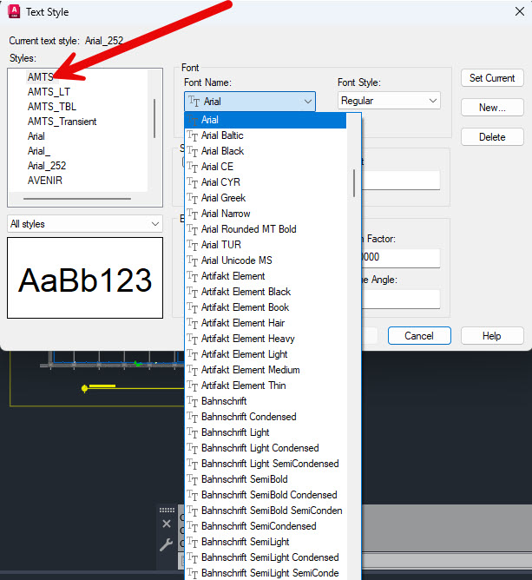Viewport: 532px width, 580px height.
Task: Choose Artifakt Element Thin font
Action: (266, 386)
